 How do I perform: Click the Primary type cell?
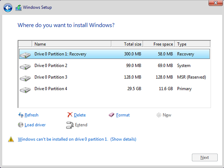[184, 89]
